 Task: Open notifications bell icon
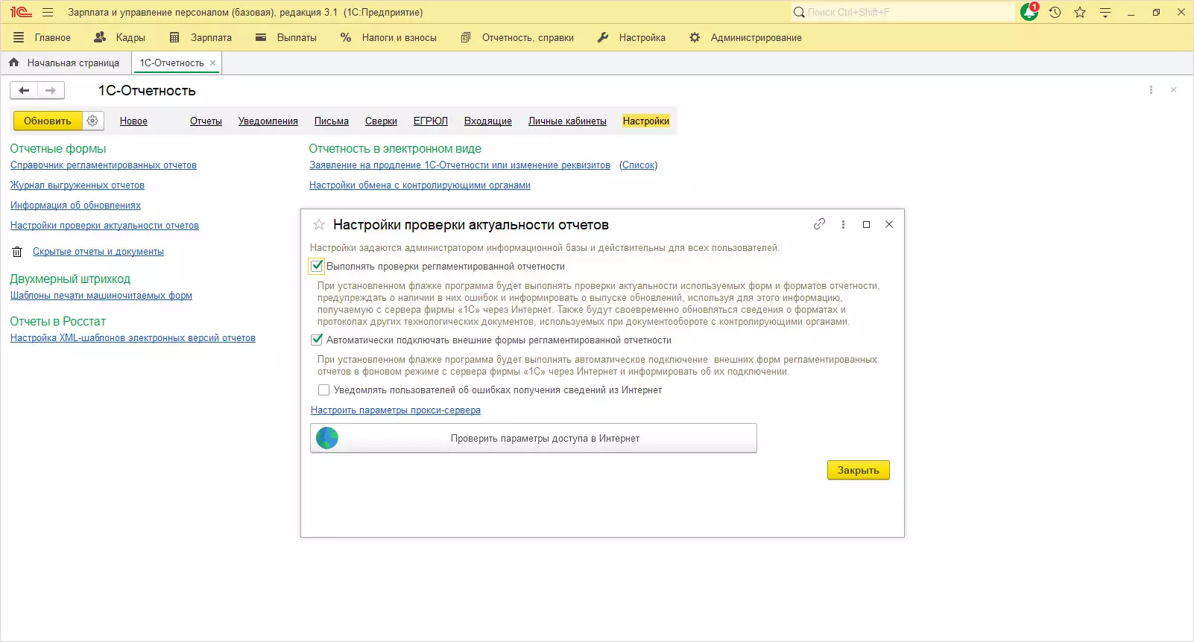(x=1029, y=12)
